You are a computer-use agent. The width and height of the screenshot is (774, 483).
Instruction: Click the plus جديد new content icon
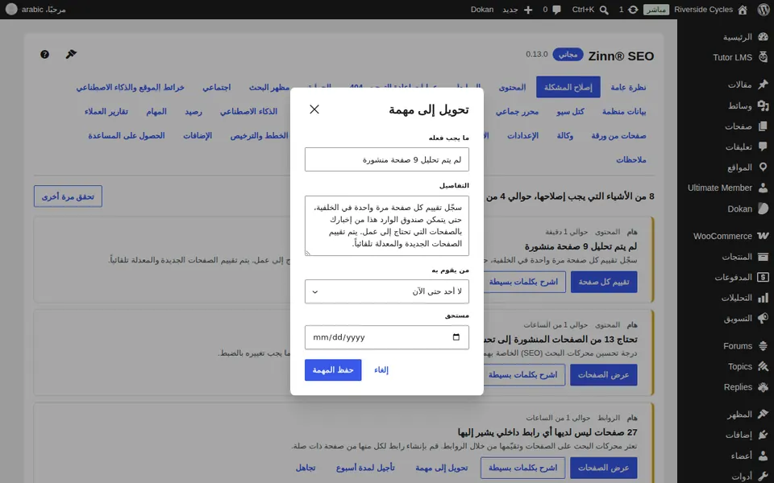pos(528,10)
